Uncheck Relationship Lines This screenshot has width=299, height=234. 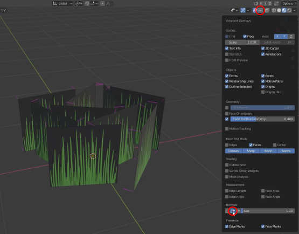(227, 81)
